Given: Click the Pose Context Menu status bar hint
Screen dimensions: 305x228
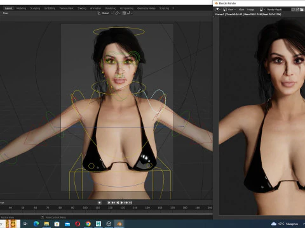Looking at the screenshot, I should pyautogui.click(x=55, y=217).
